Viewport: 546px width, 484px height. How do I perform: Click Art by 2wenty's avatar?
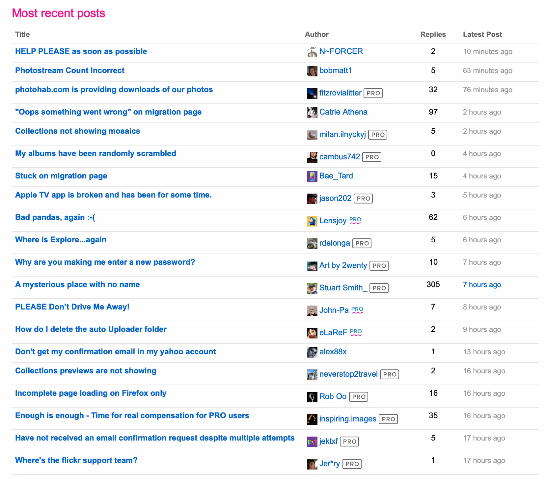(312, 266)
